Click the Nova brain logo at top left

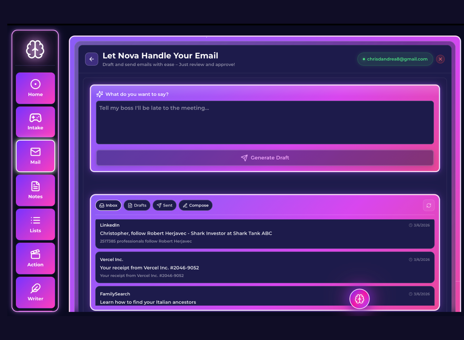(35, 48)
